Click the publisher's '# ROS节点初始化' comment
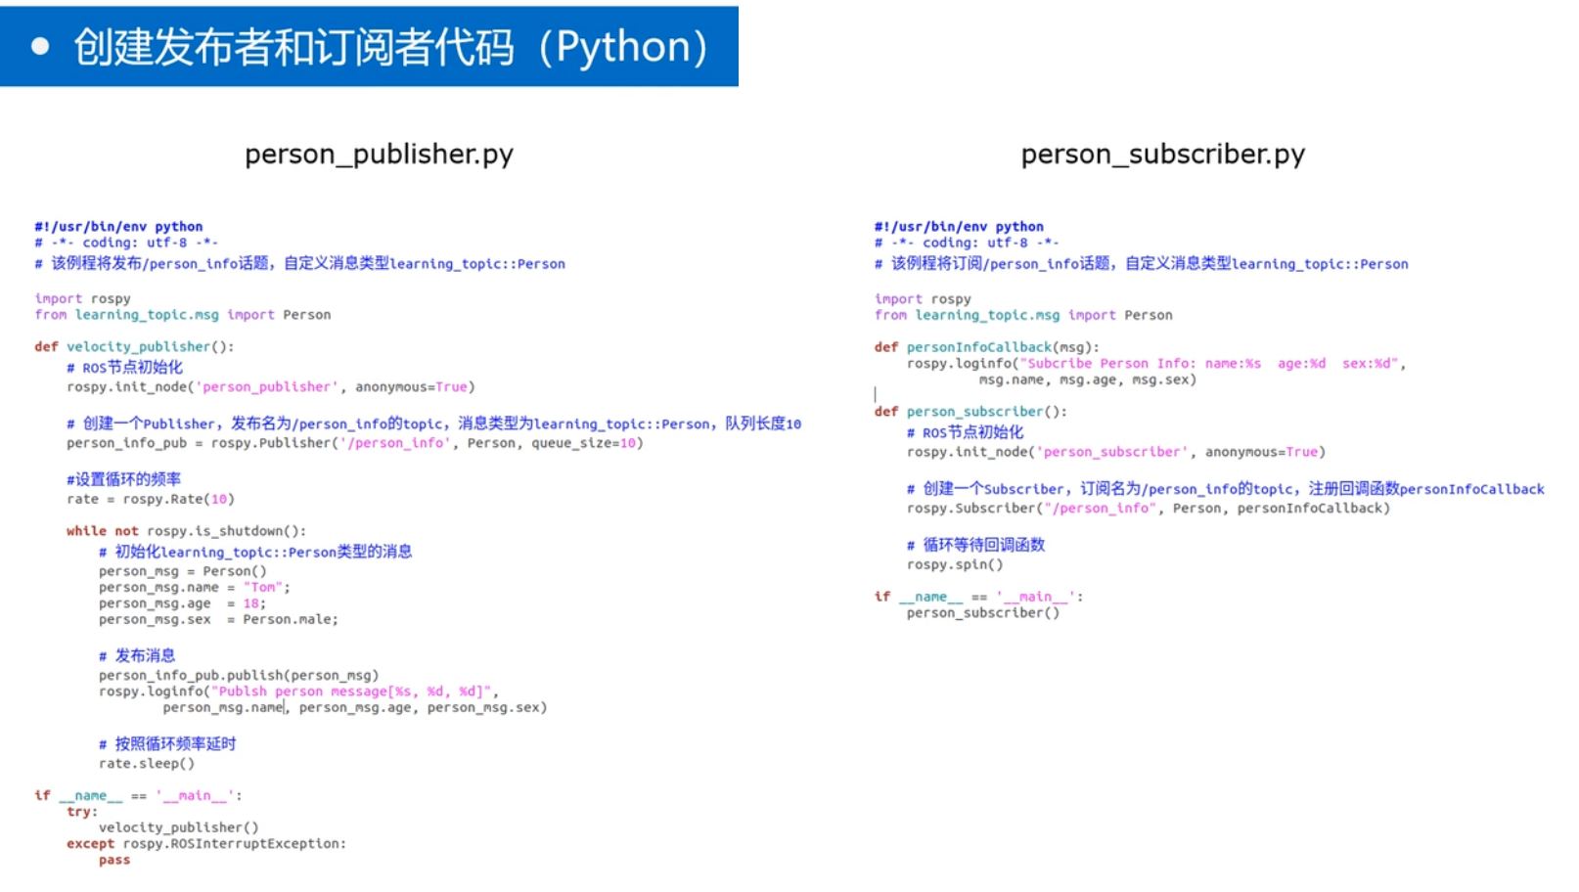The image size is (1579, 892). click(124, 367)
